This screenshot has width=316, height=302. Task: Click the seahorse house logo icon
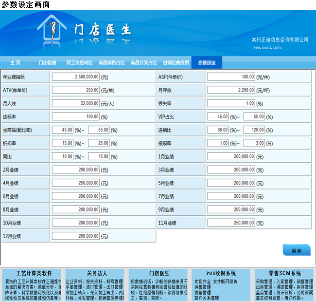pyautogui.click(x=52, y=29)
